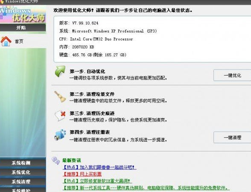
Task: Click the history traces paper icon
Action: [60, 116]
